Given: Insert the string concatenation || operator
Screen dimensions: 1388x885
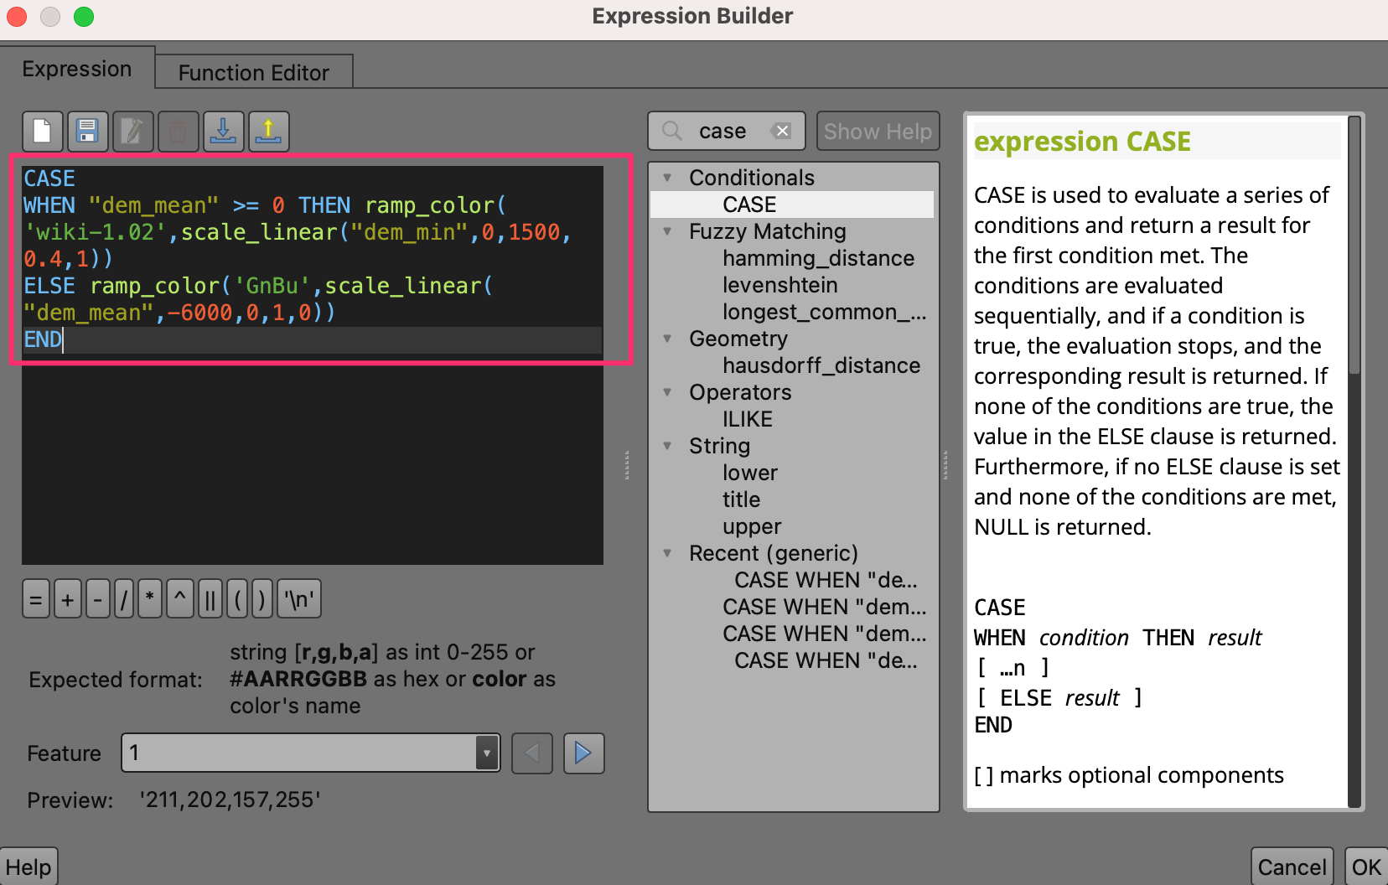Looking at the screenshot, I should pos(210,599).
